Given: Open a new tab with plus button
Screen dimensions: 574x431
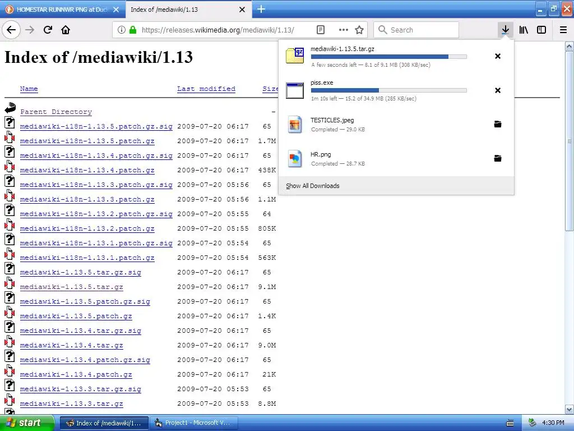Looking at the screenshot, I should click(x=261, y=9).
